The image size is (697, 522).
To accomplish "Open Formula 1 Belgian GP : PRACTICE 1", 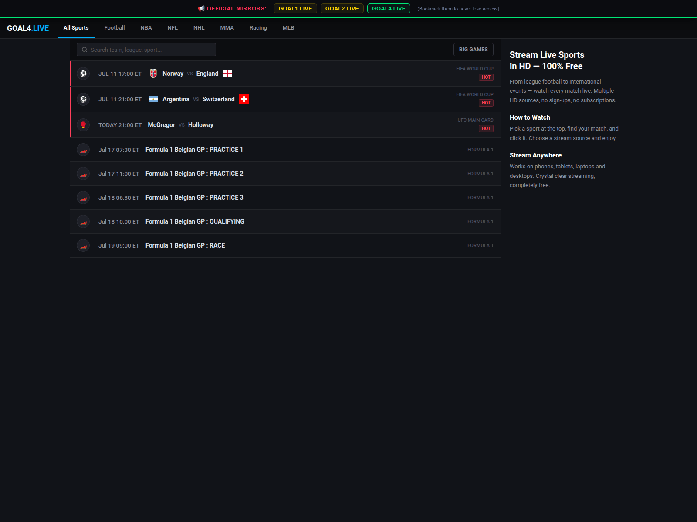I will tap(194, 150).
